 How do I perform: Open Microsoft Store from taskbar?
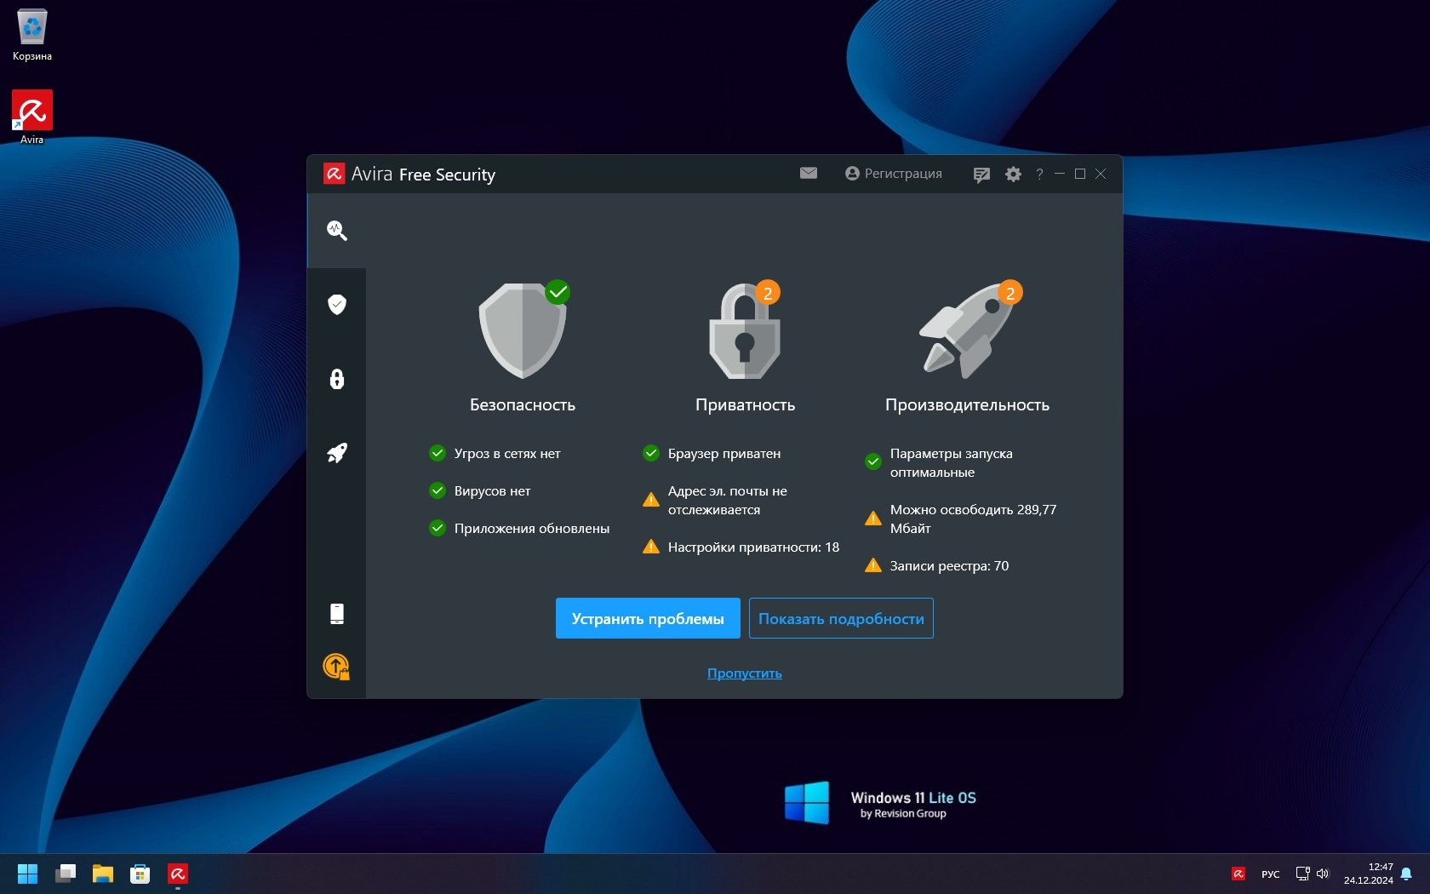(140, 874)
